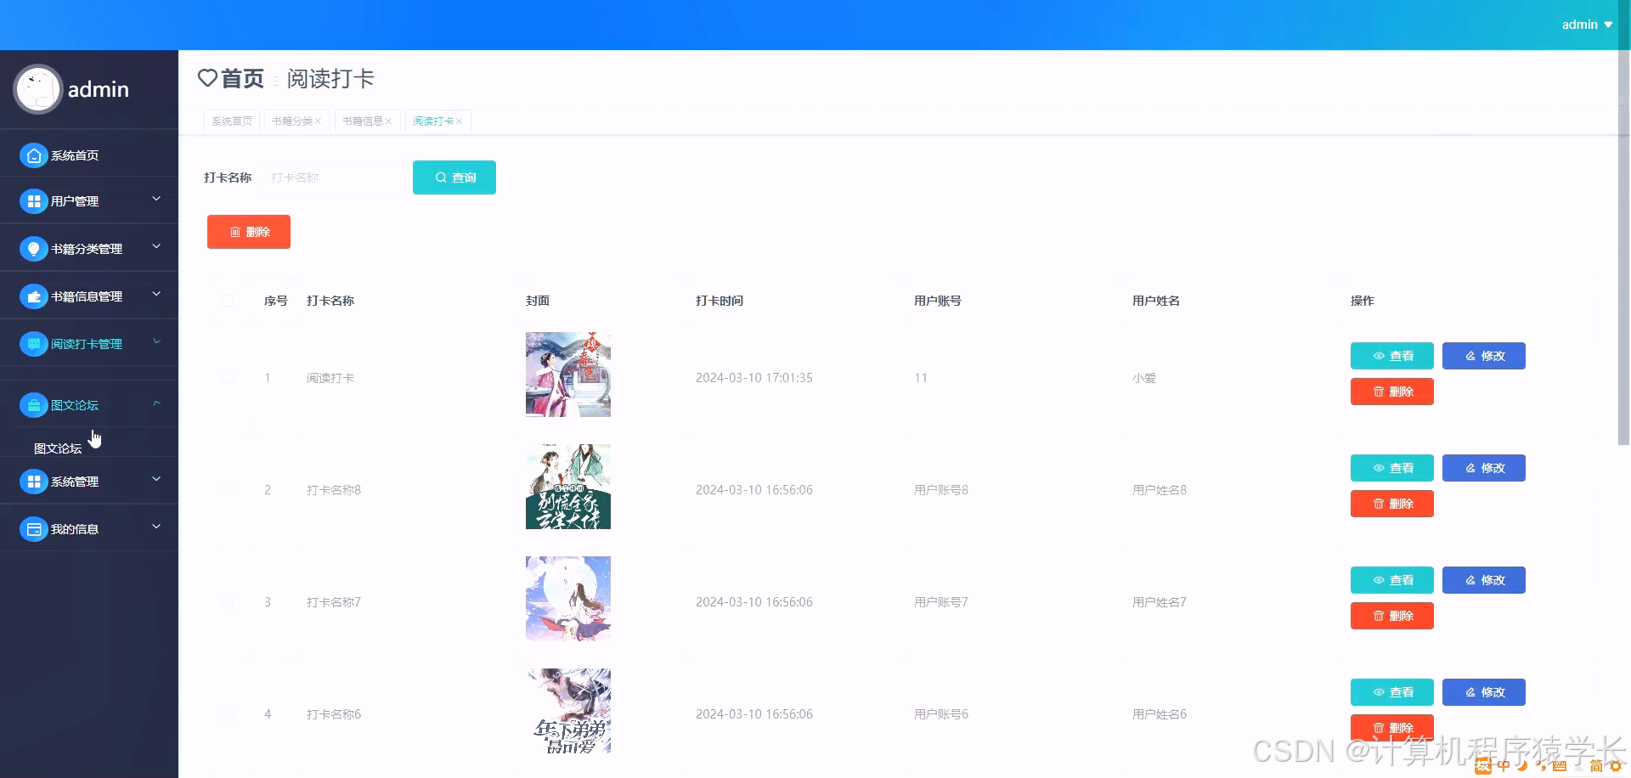The width and height of the screenshot is (1631, 778).
Task: Click the 用户姓名 cell reading 小爱
Action: pyautogui.click(x=1143, y=378)
